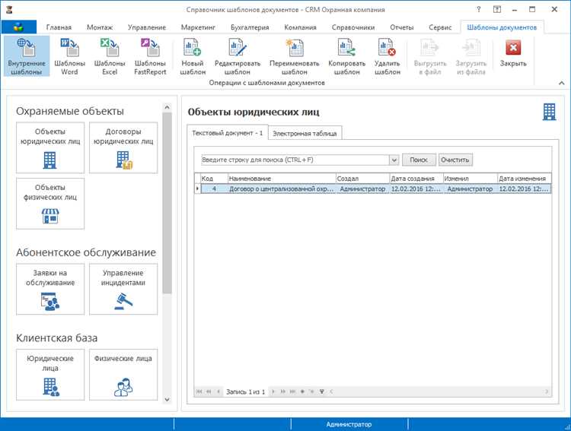Click Копировать шаблон icon
This screenshot has width=571, height=431.
(x=346, y=48)
